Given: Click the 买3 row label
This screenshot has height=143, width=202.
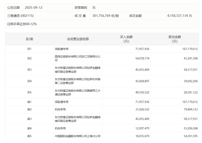Looking at the screenshot, I should (x=29, y=70).
